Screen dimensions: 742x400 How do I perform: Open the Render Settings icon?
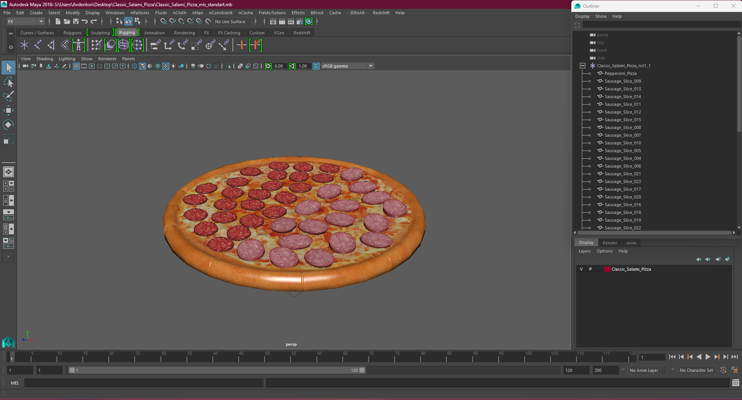[x=300, y=22]
